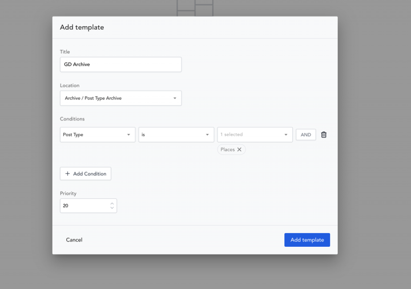Increase priority with the up arrow
The width and height of the screenshot is (411, 289).
pos(112,203)
